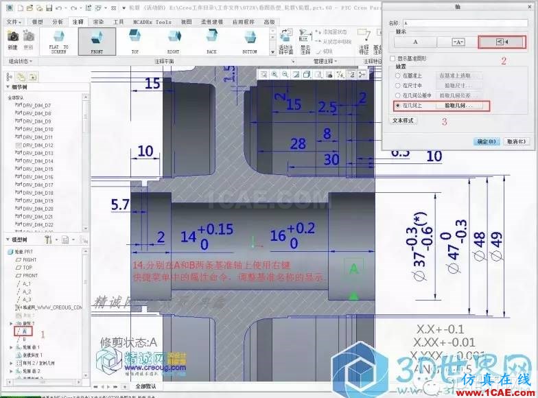Click the Undo arrow icon
The height and width of the screenshot is (398, 538).
[59, 8]
